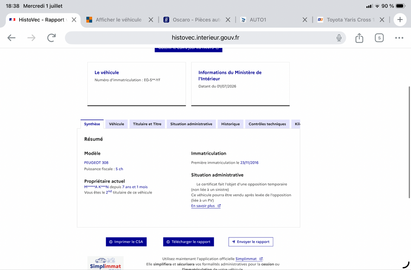411x270 pixels.
Task: Open the Historique tab
Action: pyautogui.click(x=231, y=124)
